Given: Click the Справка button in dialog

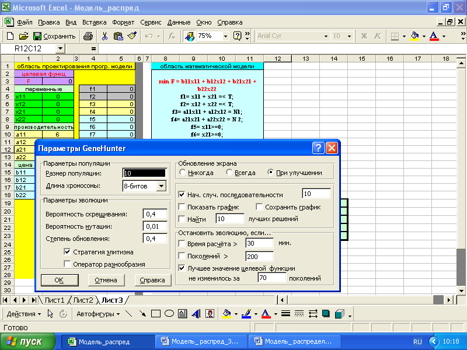Looking at the screenshot, I should (x=152, y=280).
